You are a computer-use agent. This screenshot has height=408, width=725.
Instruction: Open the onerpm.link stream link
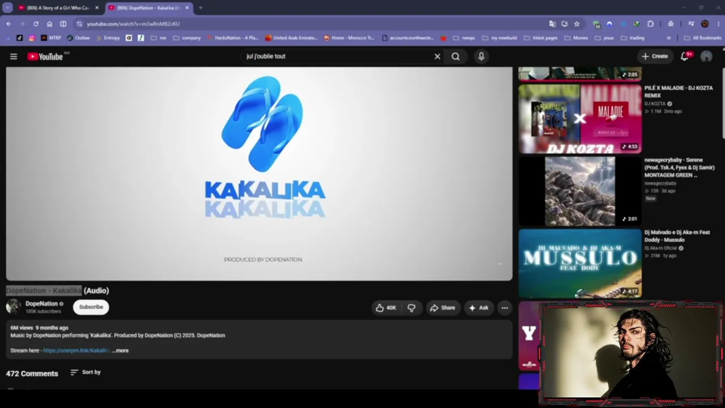[76, 351]
